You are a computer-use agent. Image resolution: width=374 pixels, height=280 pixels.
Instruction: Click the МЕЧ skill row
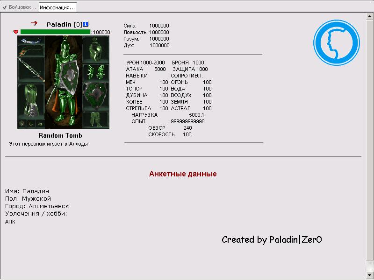click(147, 82)
